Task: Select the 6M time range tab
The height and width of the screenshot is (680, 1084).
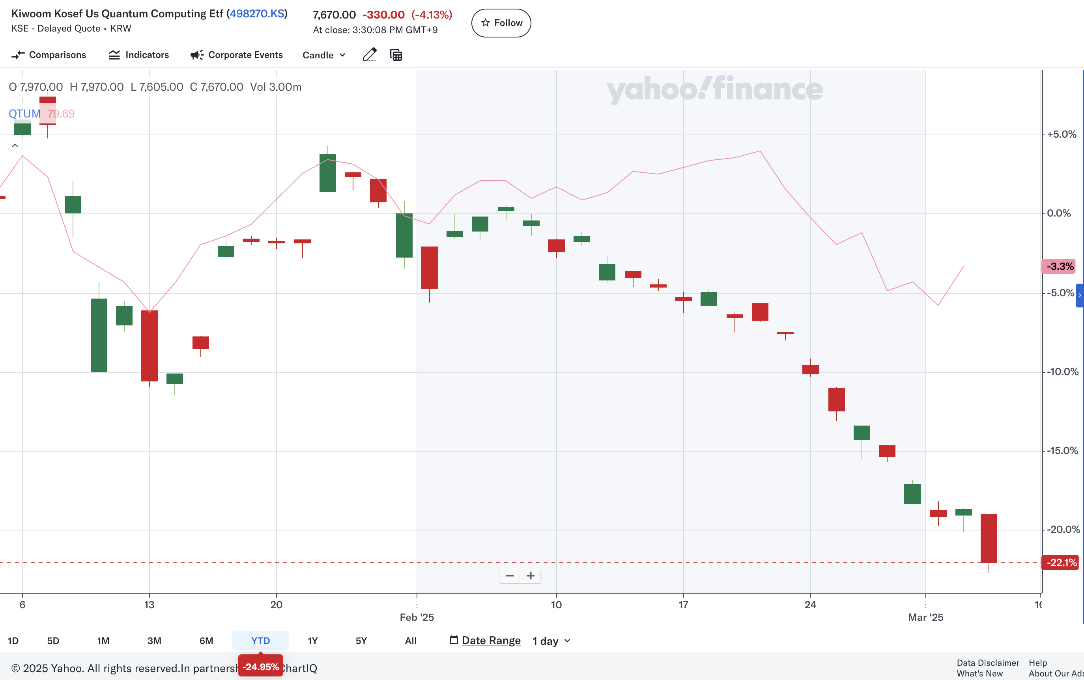Action: click(x=206, y=641)
